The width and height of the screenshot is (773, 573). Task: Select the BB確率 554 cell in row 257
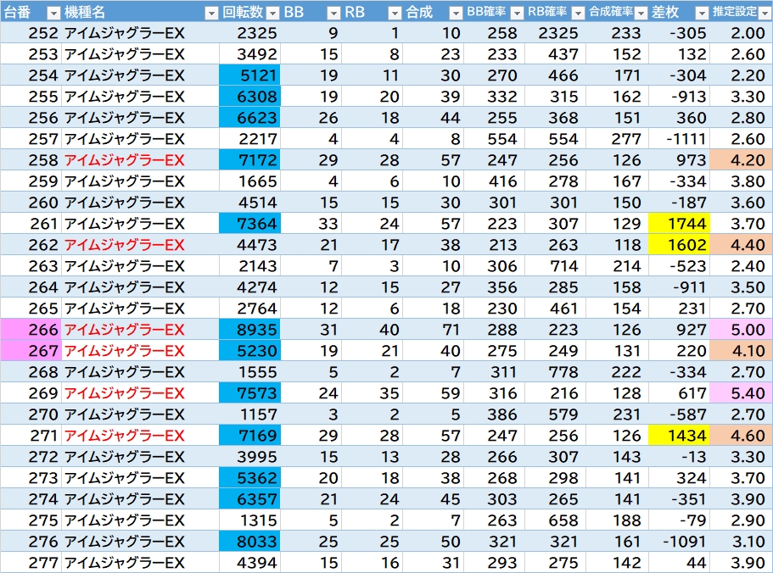495,139
